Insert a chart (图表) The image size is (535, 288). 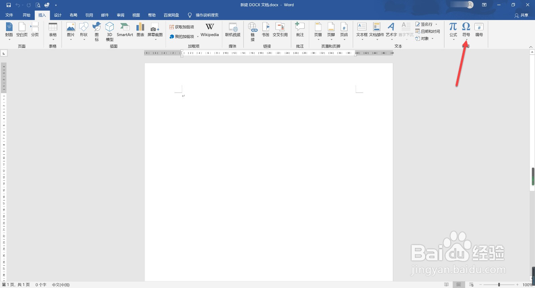140,30
